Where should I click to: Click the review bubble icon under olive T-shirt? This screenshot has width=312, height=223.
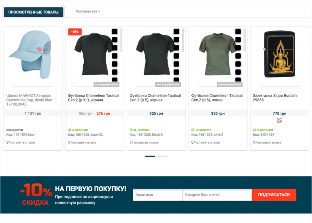pyautogui.click(x=193, y=143)
